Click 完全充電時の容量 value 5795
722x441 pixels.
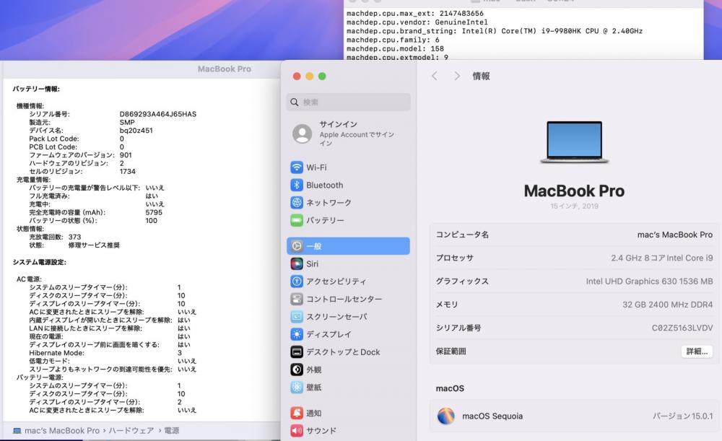tap(154, 213)
